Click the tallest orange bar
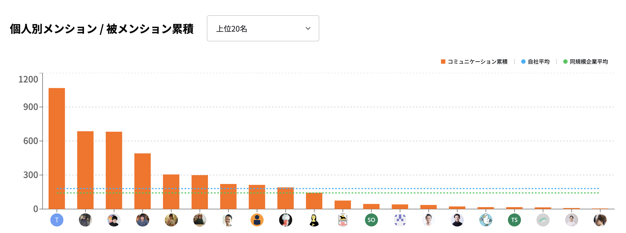This screenshot has width=626, height=233. click(x=57, y=148)
